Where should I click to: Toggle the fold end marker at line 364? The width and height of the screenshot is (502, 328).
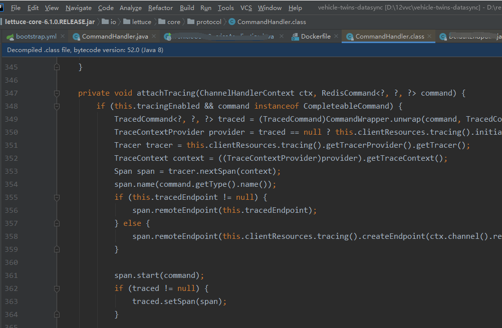click(57, 314)
